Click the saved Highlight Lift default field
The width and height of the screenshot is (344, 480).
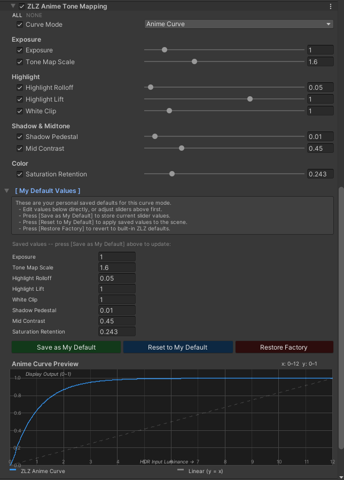tap(117, 289)
